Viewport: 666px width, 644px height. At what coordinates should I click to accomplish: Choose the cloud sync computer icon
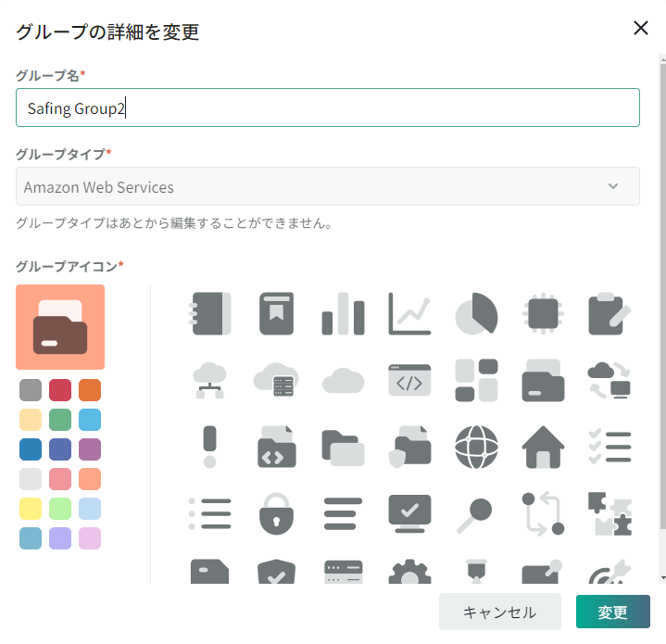pyautogui.click(x=609, y=380)
